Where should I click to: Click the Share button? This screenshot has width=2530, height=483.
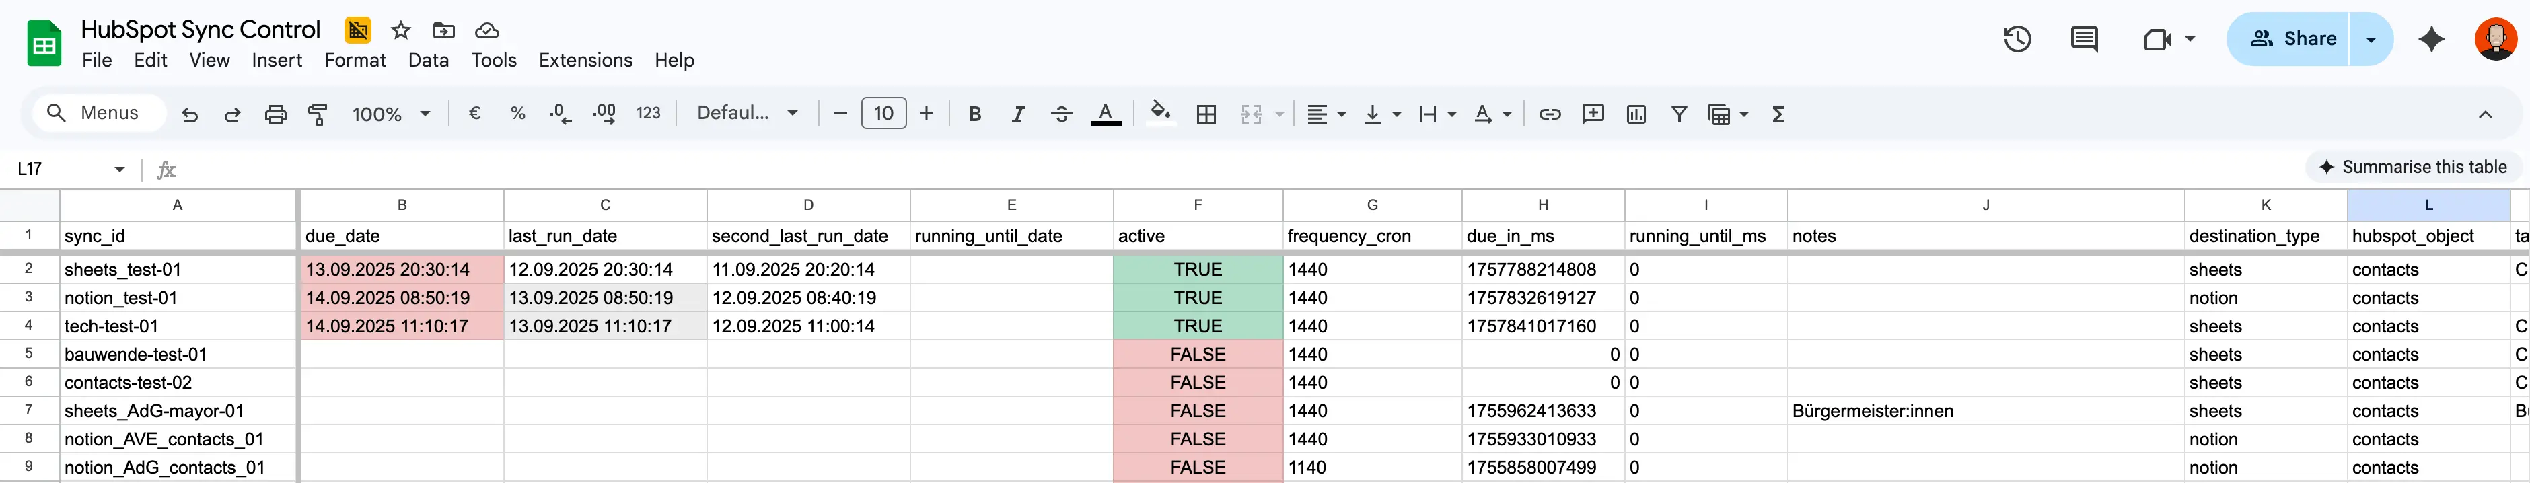pos(2288,39)
